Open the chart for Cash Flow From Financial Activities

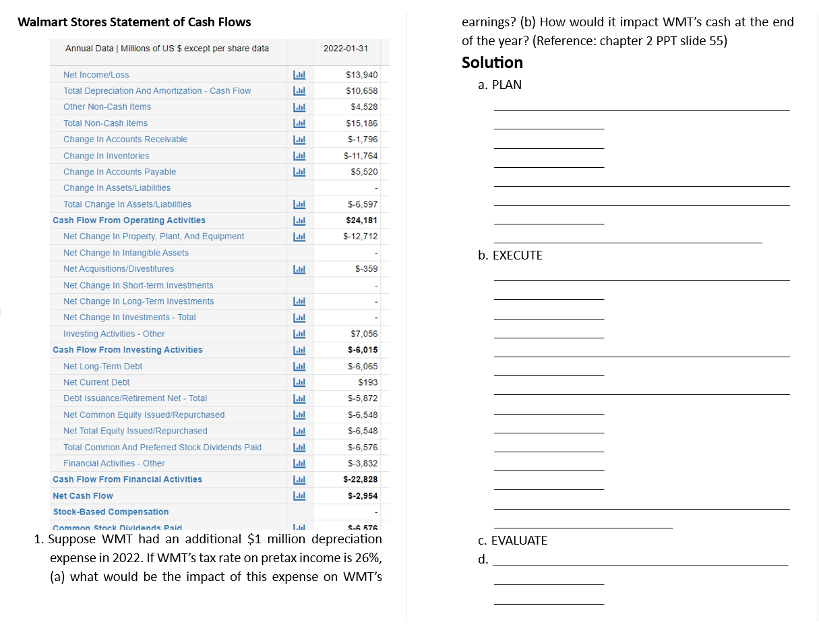[x=299, y=479]
